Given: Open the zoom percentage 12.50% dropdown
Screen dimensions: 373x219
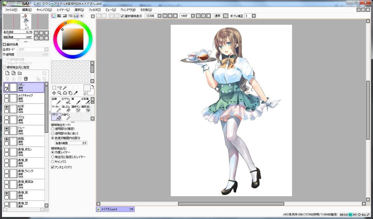Looking at the screenshot, I should coord(160,16).
